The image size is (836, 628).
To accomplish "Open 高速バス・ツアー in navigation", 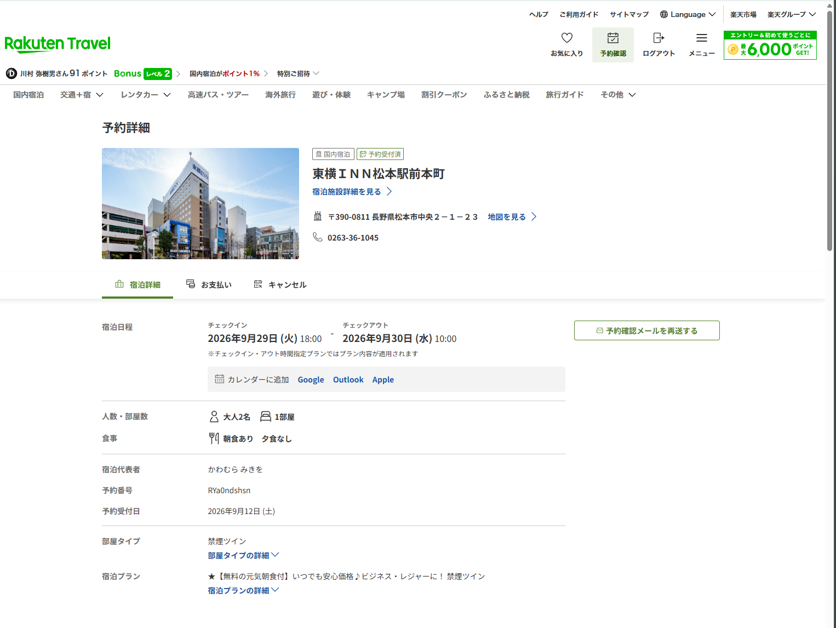I will click(x=218, y=95).
